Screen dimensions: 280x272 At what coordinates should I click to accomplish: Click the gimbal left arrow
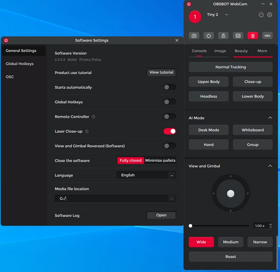point(213,193)
